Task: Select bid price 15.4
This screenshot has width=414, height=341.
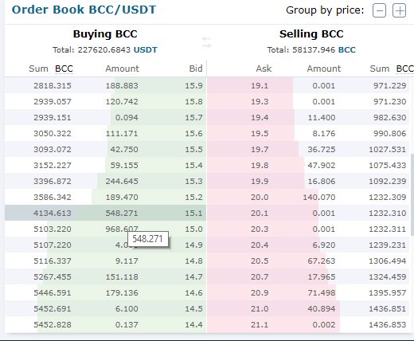Action: pos(193,165)
